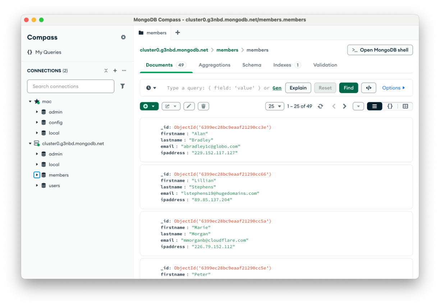Switch to table view of documents

click(405, 106)
